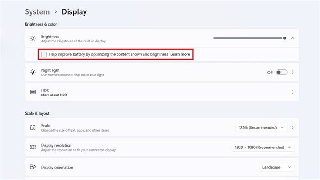320x180 pixels.
Task: Open the 1920 × 1080 resolution dropdown
Action: [x=263, y=148]
